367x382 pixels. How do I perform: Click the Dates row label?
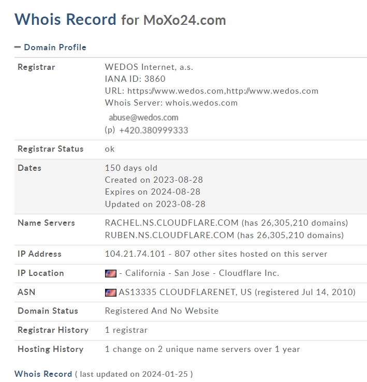(30, 168)
